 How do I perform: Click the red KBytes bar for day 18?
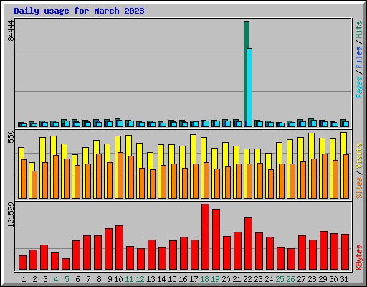pyautogui.click(x=205, y=237)
